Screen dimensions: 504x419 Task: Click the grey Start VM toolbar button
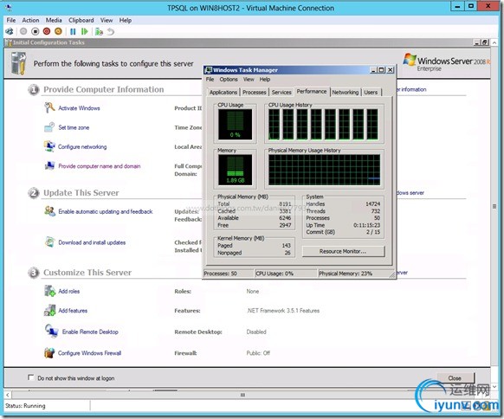[23, 31]
